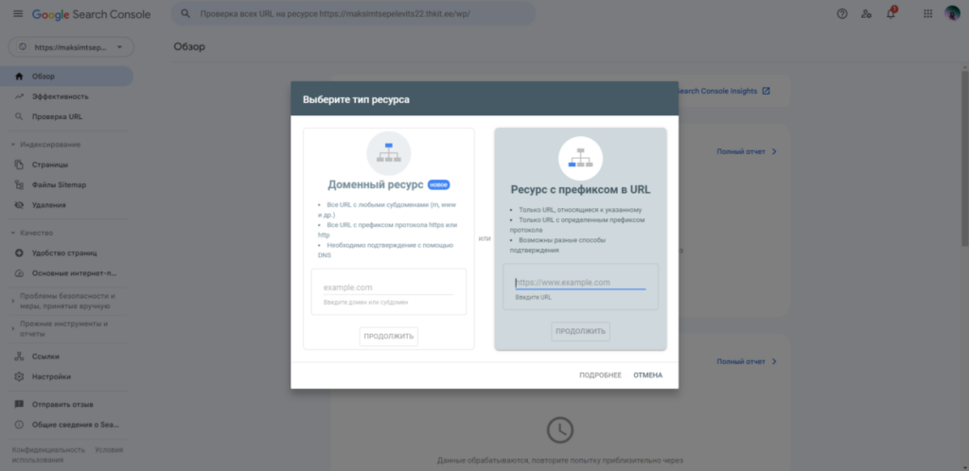Viewport: 969px width, 471px height.
Task: Click the external link icon beside Search Console Insights
Action: click(766, 91)
